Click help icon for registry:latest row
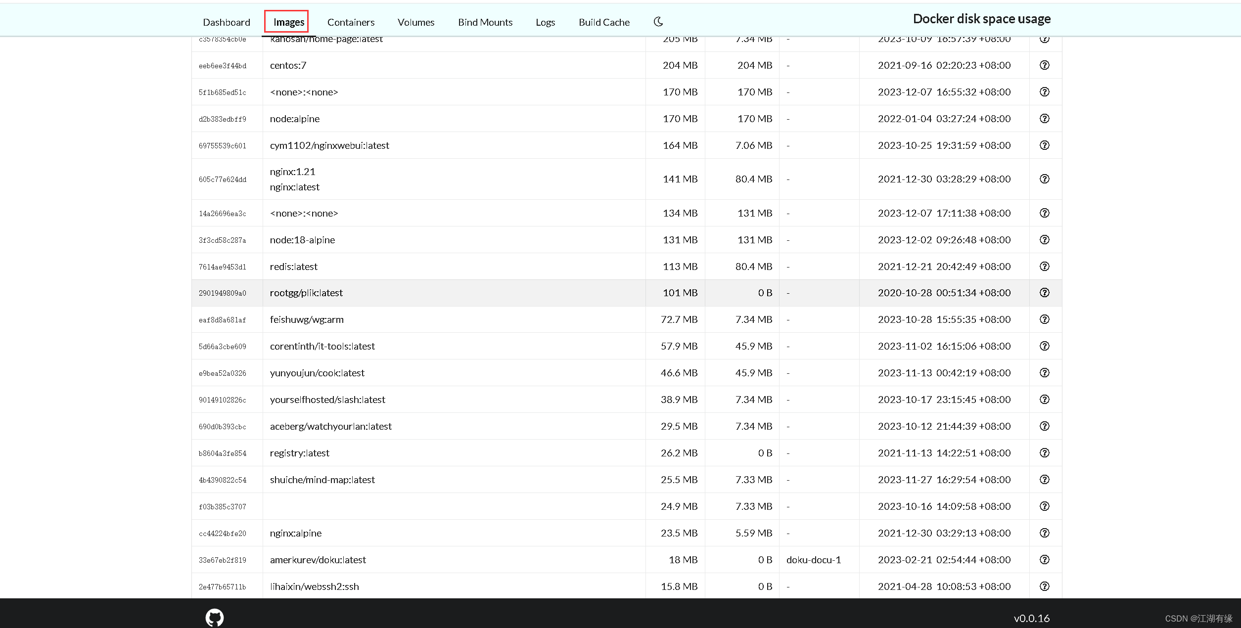Image resolution: width=1241 pixels, height=628 pixels. click(1044, 453)
